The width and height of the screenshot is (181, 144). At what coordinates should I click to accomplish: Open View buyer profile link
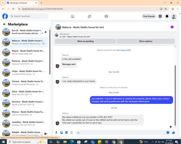[x=123, y=50]
